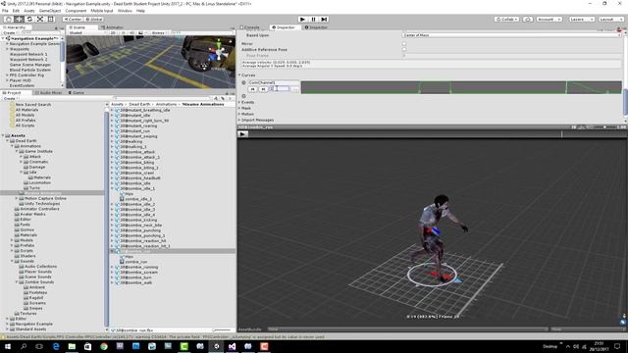Click Mixamo Animations in the breadcrumb
The image size is (628, 353).
point(203,105)
